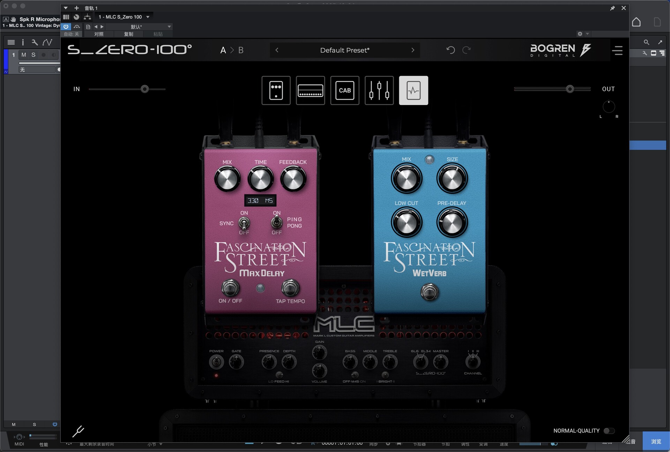Image resolution: width=670 pixels, height=452 pixels.
Task: Click the undo arrow icon
Action: click(x=451, y=50)
